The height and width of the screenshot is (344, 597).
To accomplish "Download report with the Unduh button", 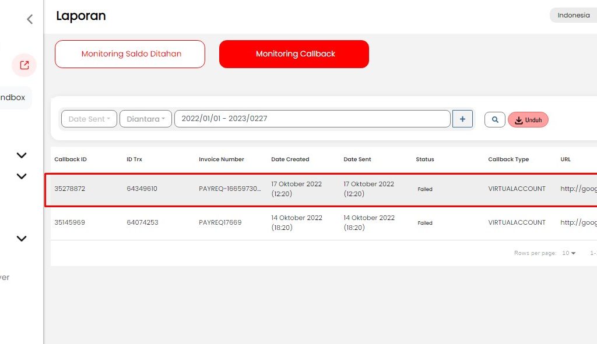I will pyautogui.click(x=528, y=120).
